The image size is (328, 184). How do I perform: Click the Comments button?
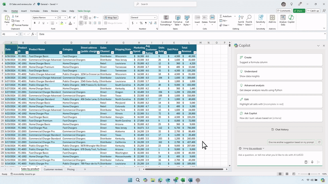click(285, 11)
